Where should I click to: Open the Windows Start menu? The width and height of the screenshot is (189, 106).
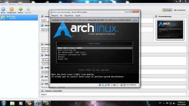pos(4,103)
